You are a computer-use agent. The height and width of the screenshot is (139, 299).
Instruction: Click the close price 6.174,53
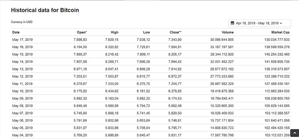[x=175, y=98]
